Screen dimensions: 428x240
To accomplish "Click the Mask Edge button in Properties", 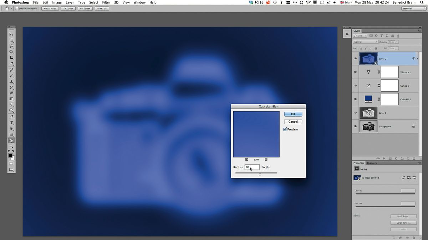I will (x=403, y=216).
